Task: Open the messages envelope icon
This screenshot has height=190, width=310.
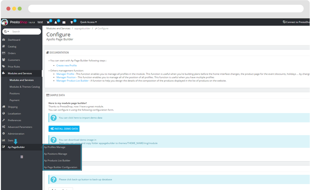Action: [x=64, y=22]
